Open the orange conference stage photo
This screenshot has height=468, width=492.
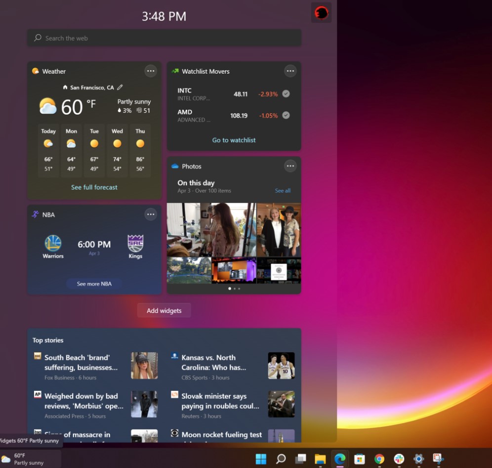point(234,270)
